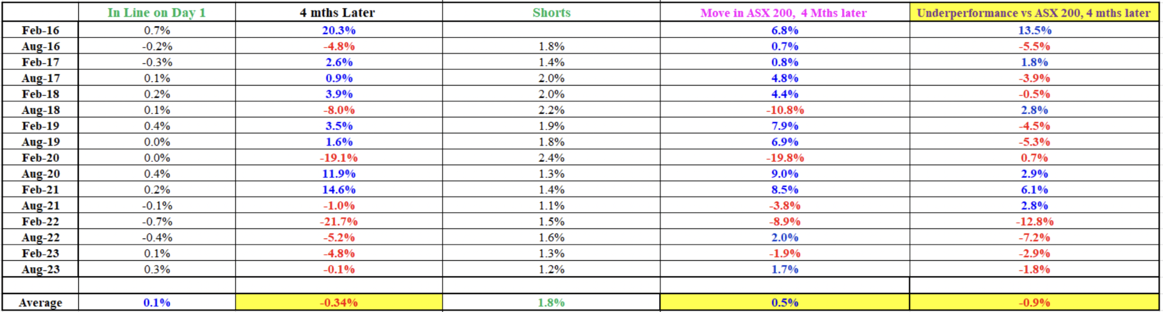Screen dimensions: 1163x312
Task: Click the -19.8% ASX 200 move cell
Action: (785, 158)
